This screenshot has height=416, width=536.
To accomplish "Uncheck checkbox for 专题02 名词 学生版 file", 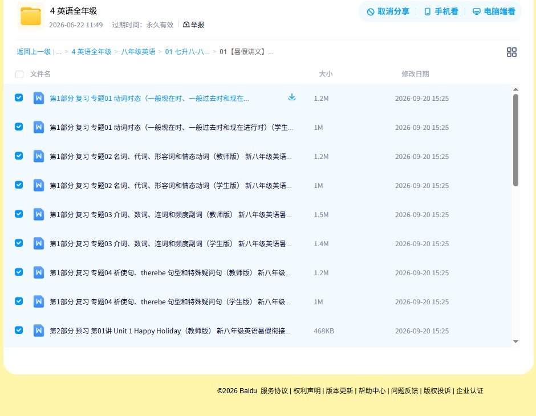I will [x=19, y=185].
